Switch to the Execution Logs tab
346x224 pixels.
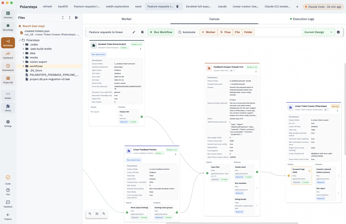[x=302, y=19]
